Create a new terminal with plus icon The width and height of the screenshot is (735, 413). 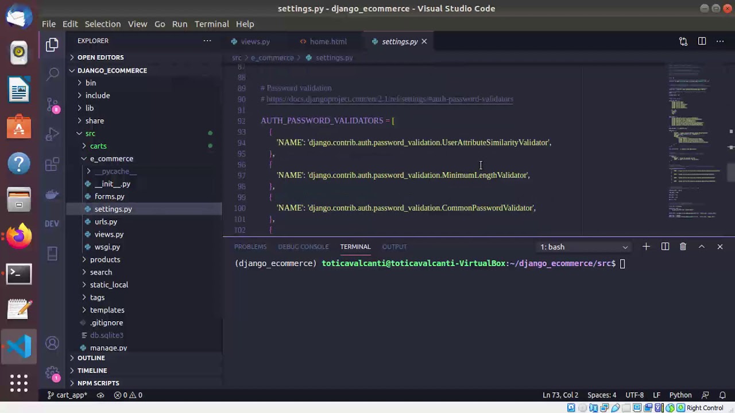point(646,247)
